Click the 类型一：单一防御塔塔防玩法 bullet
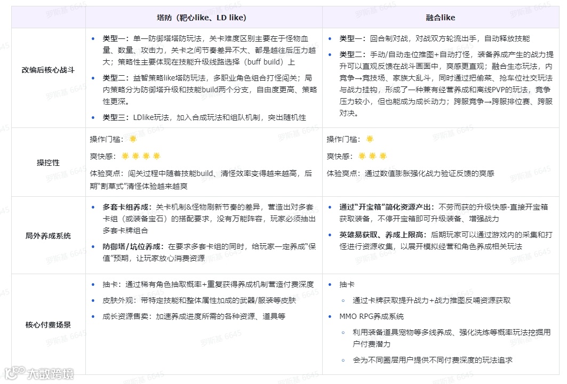 click(210, 50)
